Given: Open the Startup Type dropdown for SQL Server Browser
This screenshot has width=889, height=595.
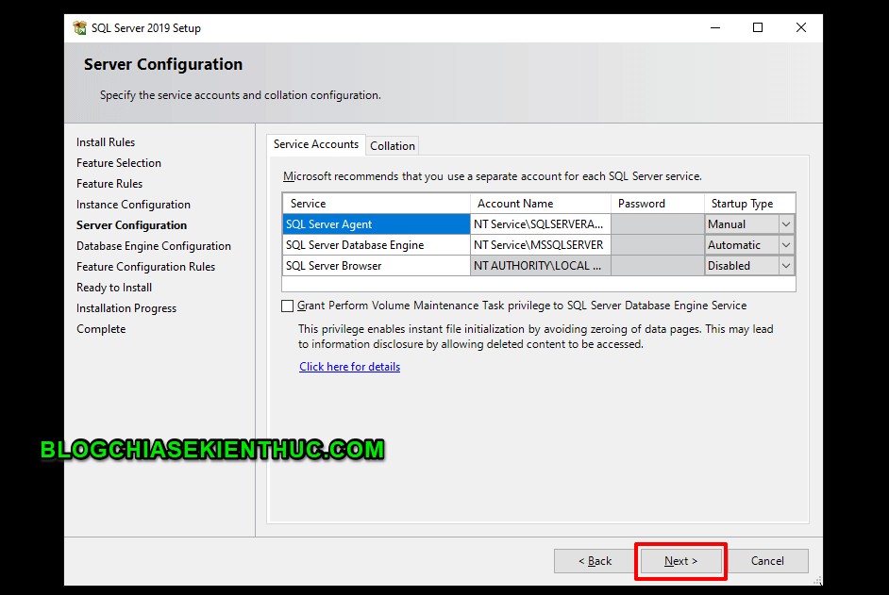Looking at the screenshot, I should point(786,265).
